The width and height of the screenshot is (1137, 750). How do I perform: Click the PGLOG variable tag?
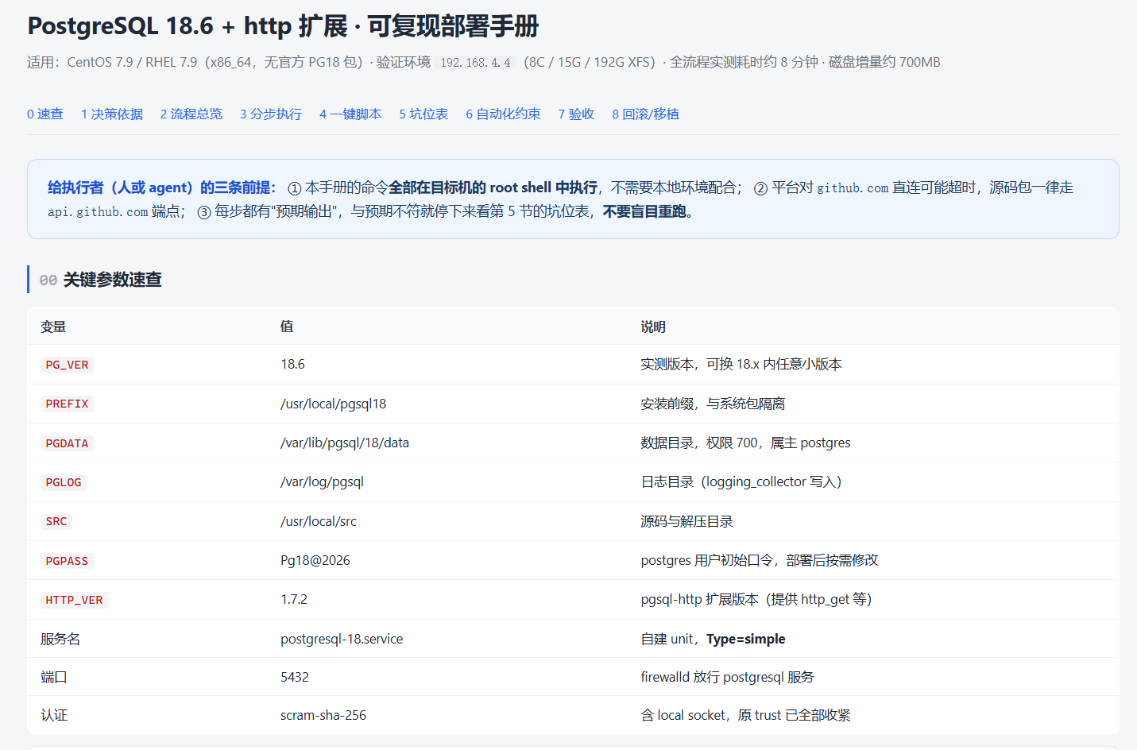64,482
